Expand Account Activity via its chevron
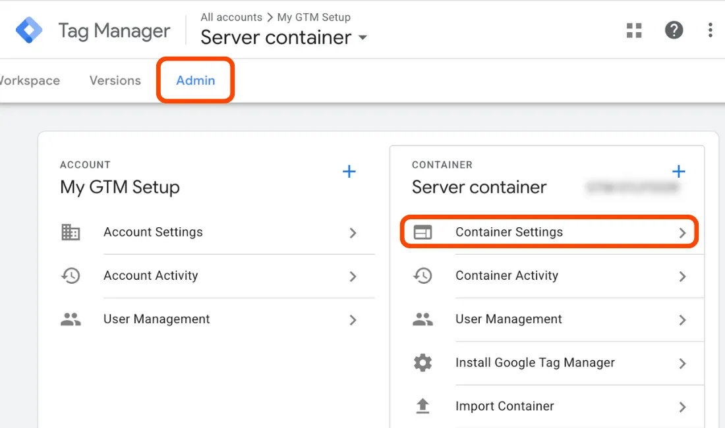 coord(353,277)
